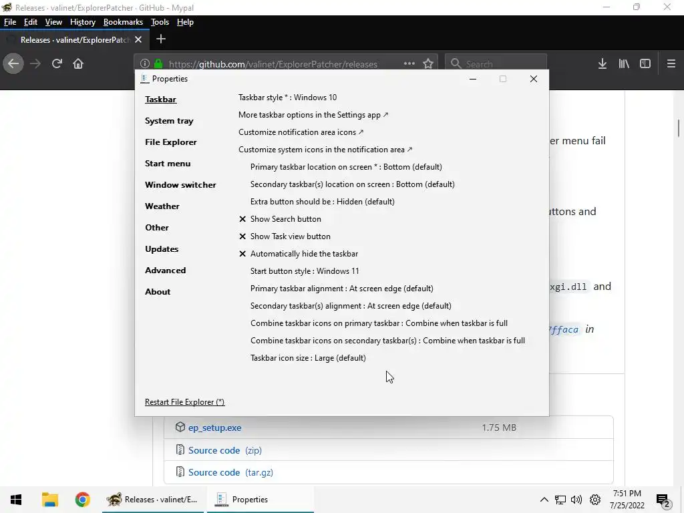Change Secondary taskbar(s) alignment setting
This screenshot has height=513, width=684.
pos(351,306)
